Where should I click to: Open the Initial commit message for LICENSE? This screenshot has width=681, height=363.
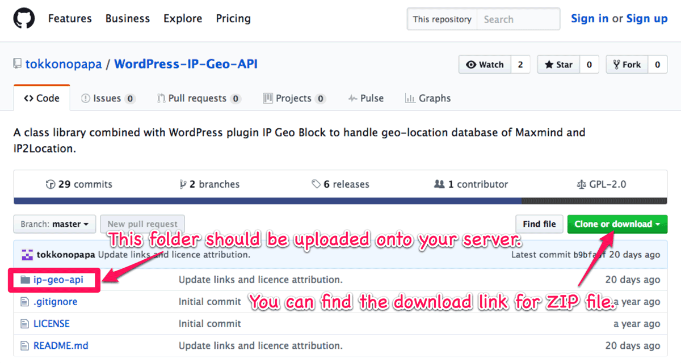210,324
